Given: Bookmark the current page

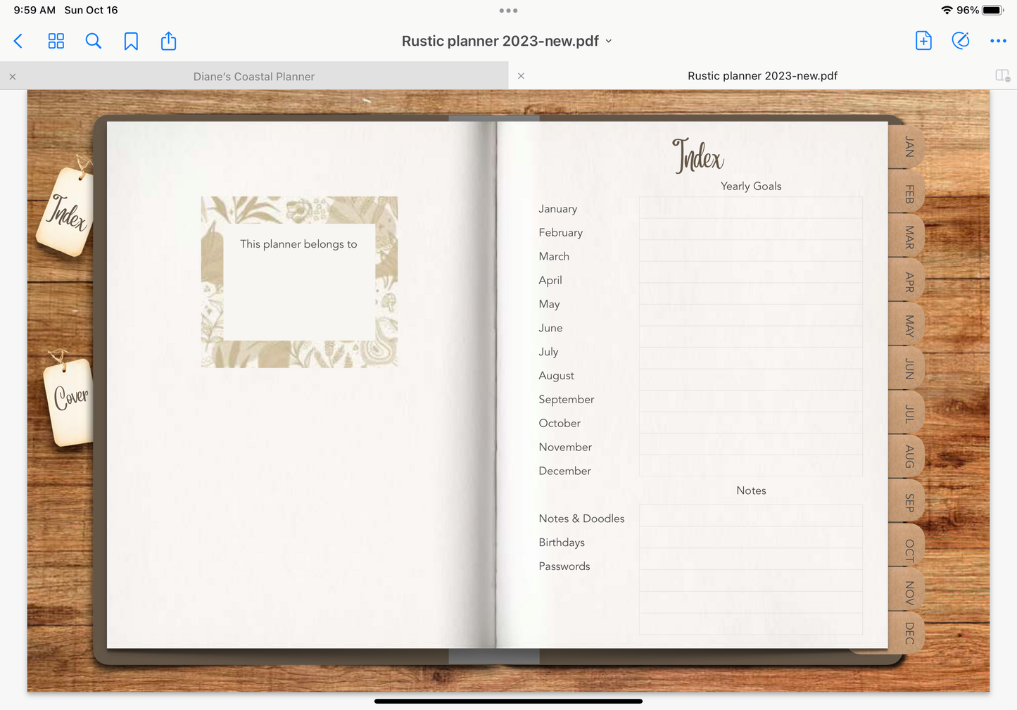Looking at the screenshot, I should pyautogui.click(x=131, y=42).
